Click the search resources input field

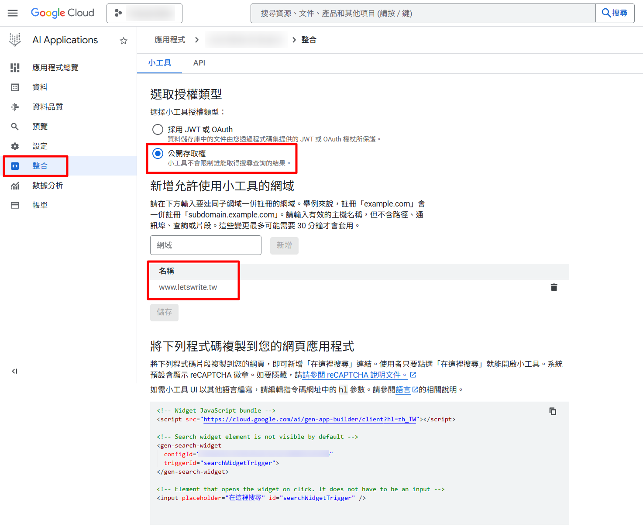[x=423, y=13]
